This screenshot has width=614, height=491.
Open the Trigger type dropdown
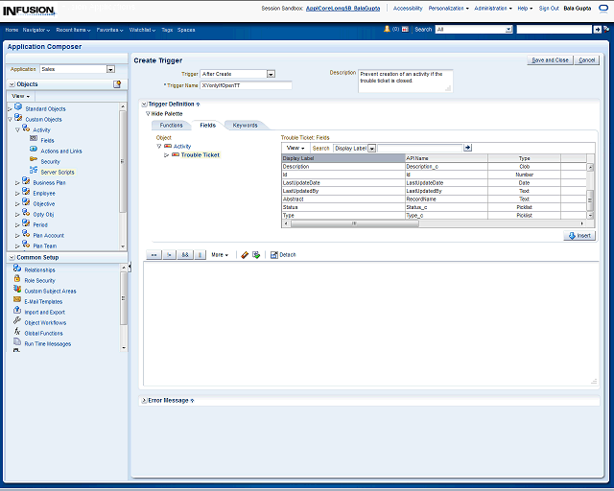tap(271, 74)
